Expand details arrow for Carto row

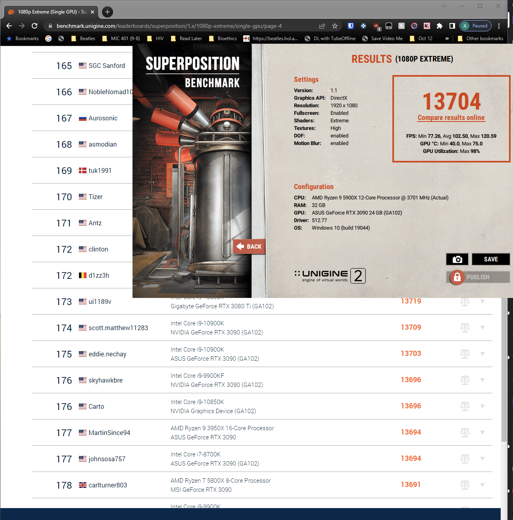point(482,406)
